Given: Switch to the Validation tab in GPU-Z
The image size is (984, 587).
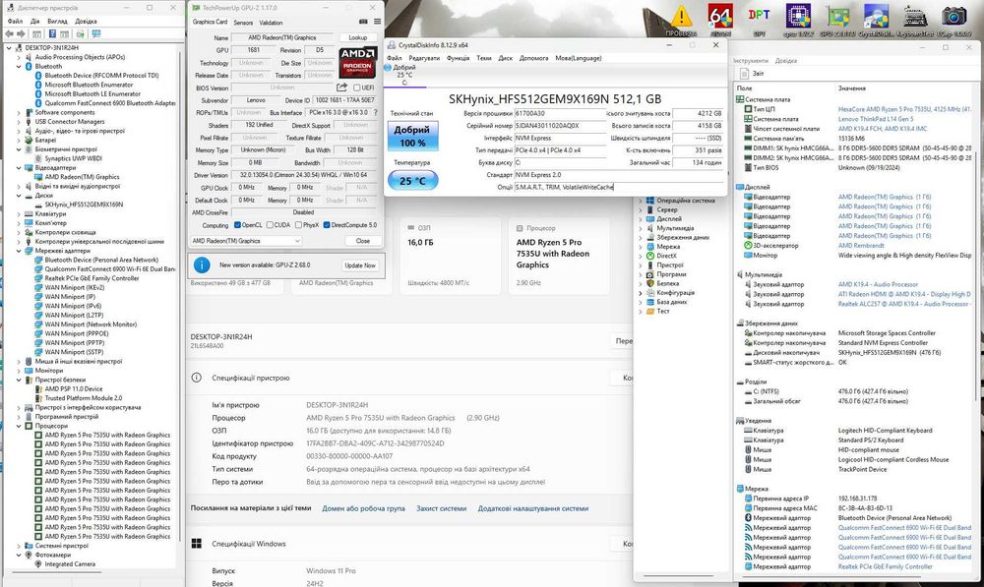Looking at the screenshot, I should click(272, 23).
